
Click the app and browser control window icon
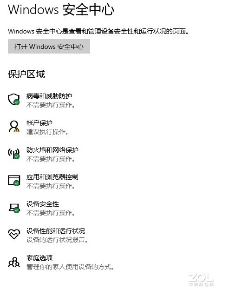click(14, 180)
